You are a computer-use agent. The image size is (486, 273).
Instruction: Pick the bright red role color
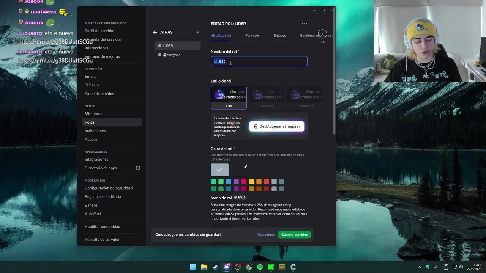pyautogui.click(x=267, y=181)
